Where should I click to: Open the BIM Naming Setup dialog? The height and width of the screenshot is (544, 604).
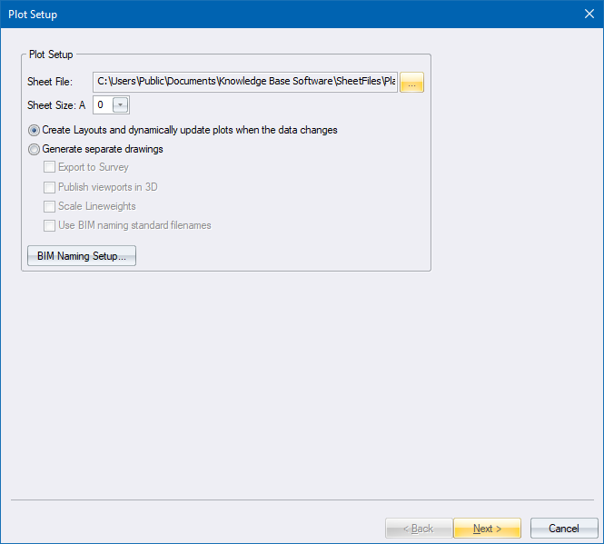click(82, 256)
